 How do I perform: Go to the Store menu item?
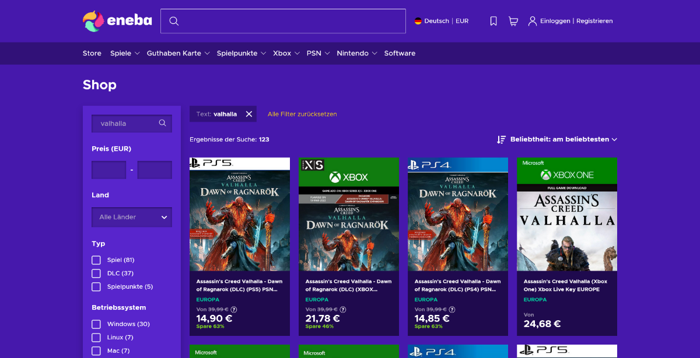[92, 53]
